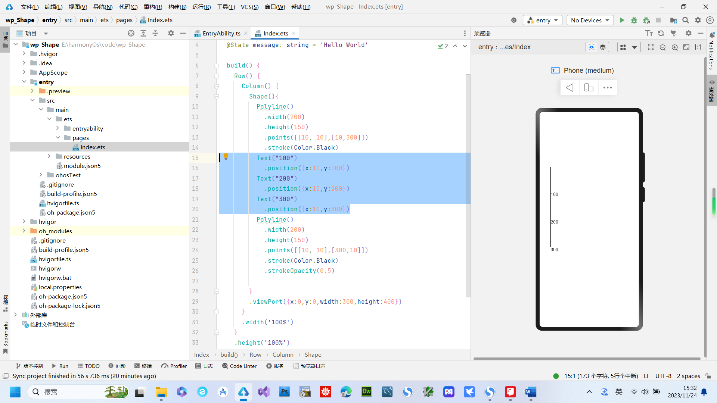The height and width of the screenshot is (403, 717).
Task: Open the 文件(F) menu
Action: (30, 7)
